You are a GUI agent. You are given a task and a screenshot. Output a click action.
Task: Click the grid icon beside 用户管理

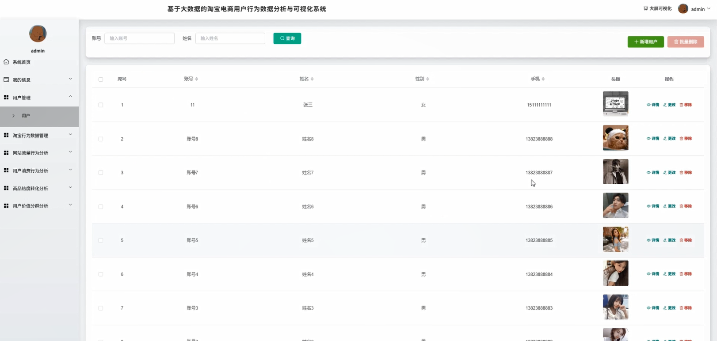pos(6,97)
